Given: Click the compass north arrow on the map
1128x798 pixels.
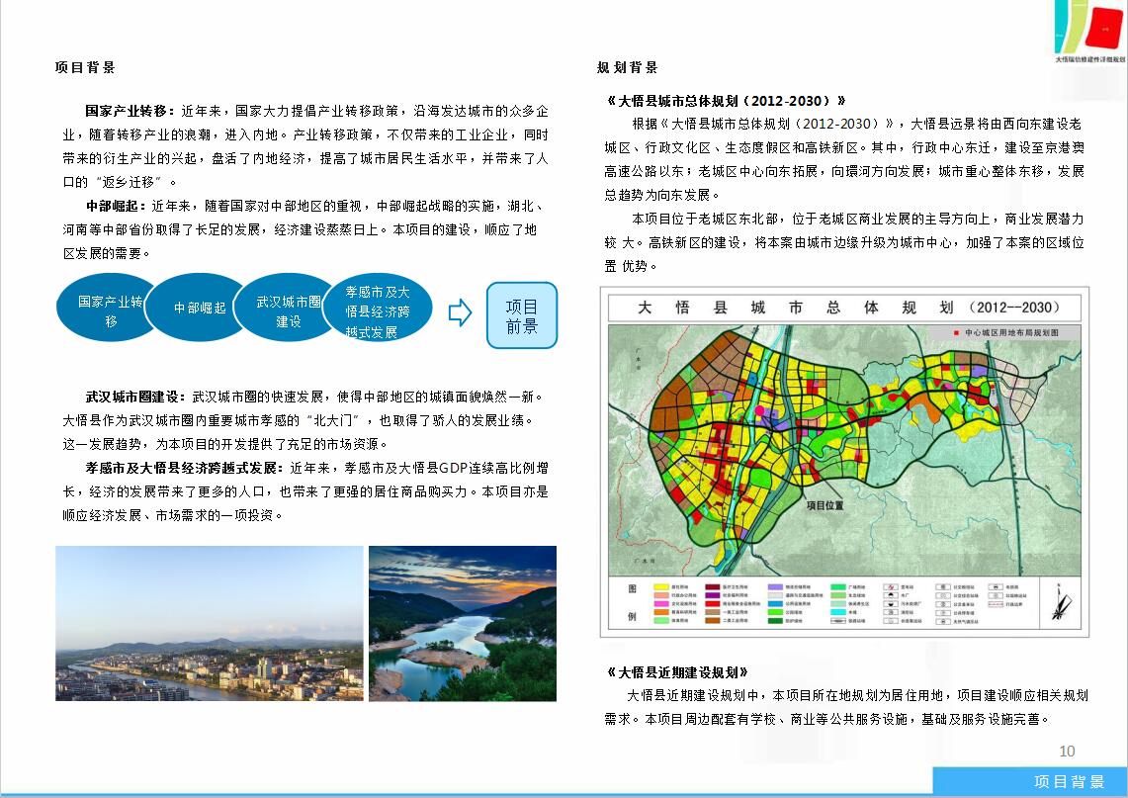Looking at the screenshot, I should [1059, 605].
